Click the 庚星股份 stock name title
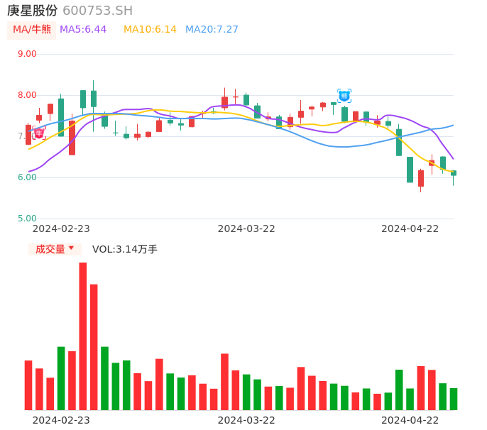Viewport: 487px width, 430px height. pos(33,11)
